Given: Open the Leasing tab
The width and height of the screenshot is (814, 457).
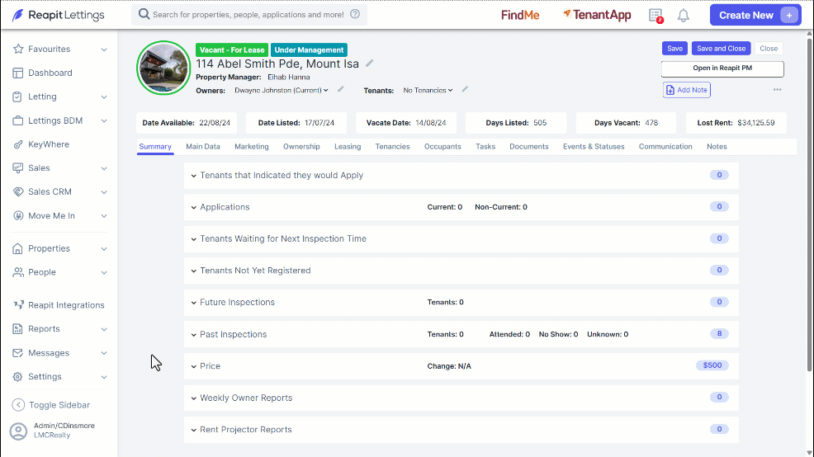Looking at the screenshot, I should click(x=348, y=147).
